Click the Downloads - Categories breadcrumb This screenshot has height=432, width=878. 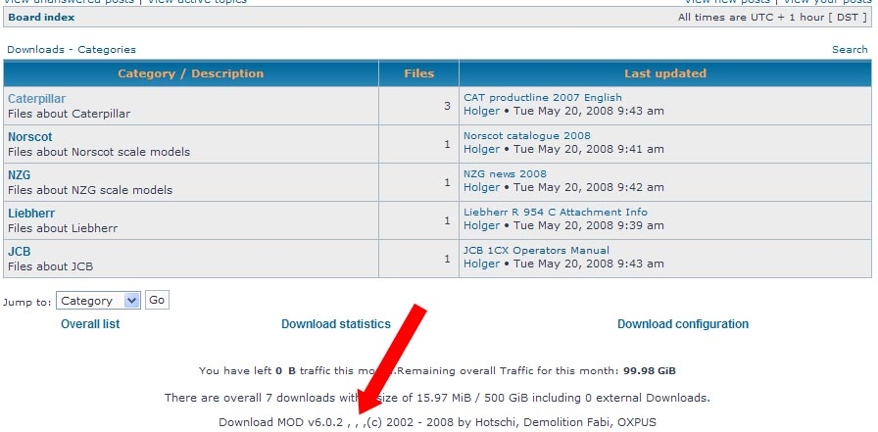[x=72, y=49]
